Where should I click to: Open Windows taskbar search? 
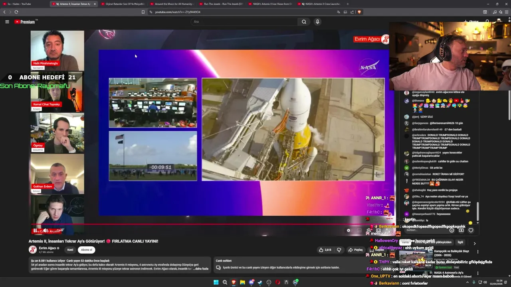click(x=225, y=282)
